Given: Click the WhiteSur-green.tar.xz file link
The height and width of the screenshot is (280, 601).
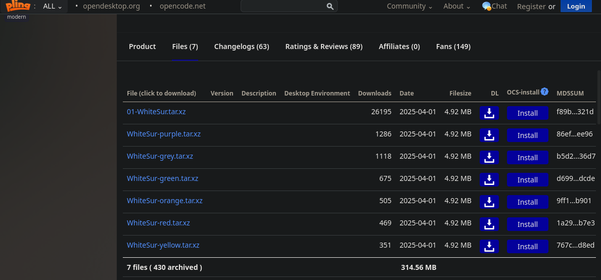Looking at the screenshot, I should coord(163,178).
